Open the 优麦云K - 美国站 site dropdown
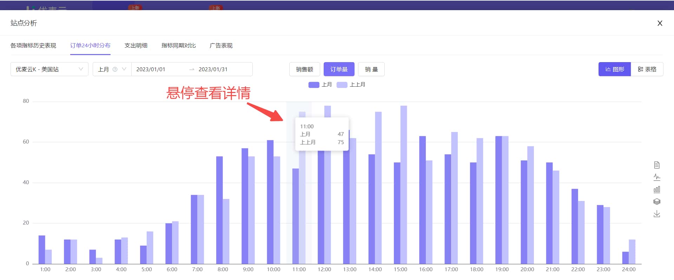674x280 pixels. tap(49, 69)
